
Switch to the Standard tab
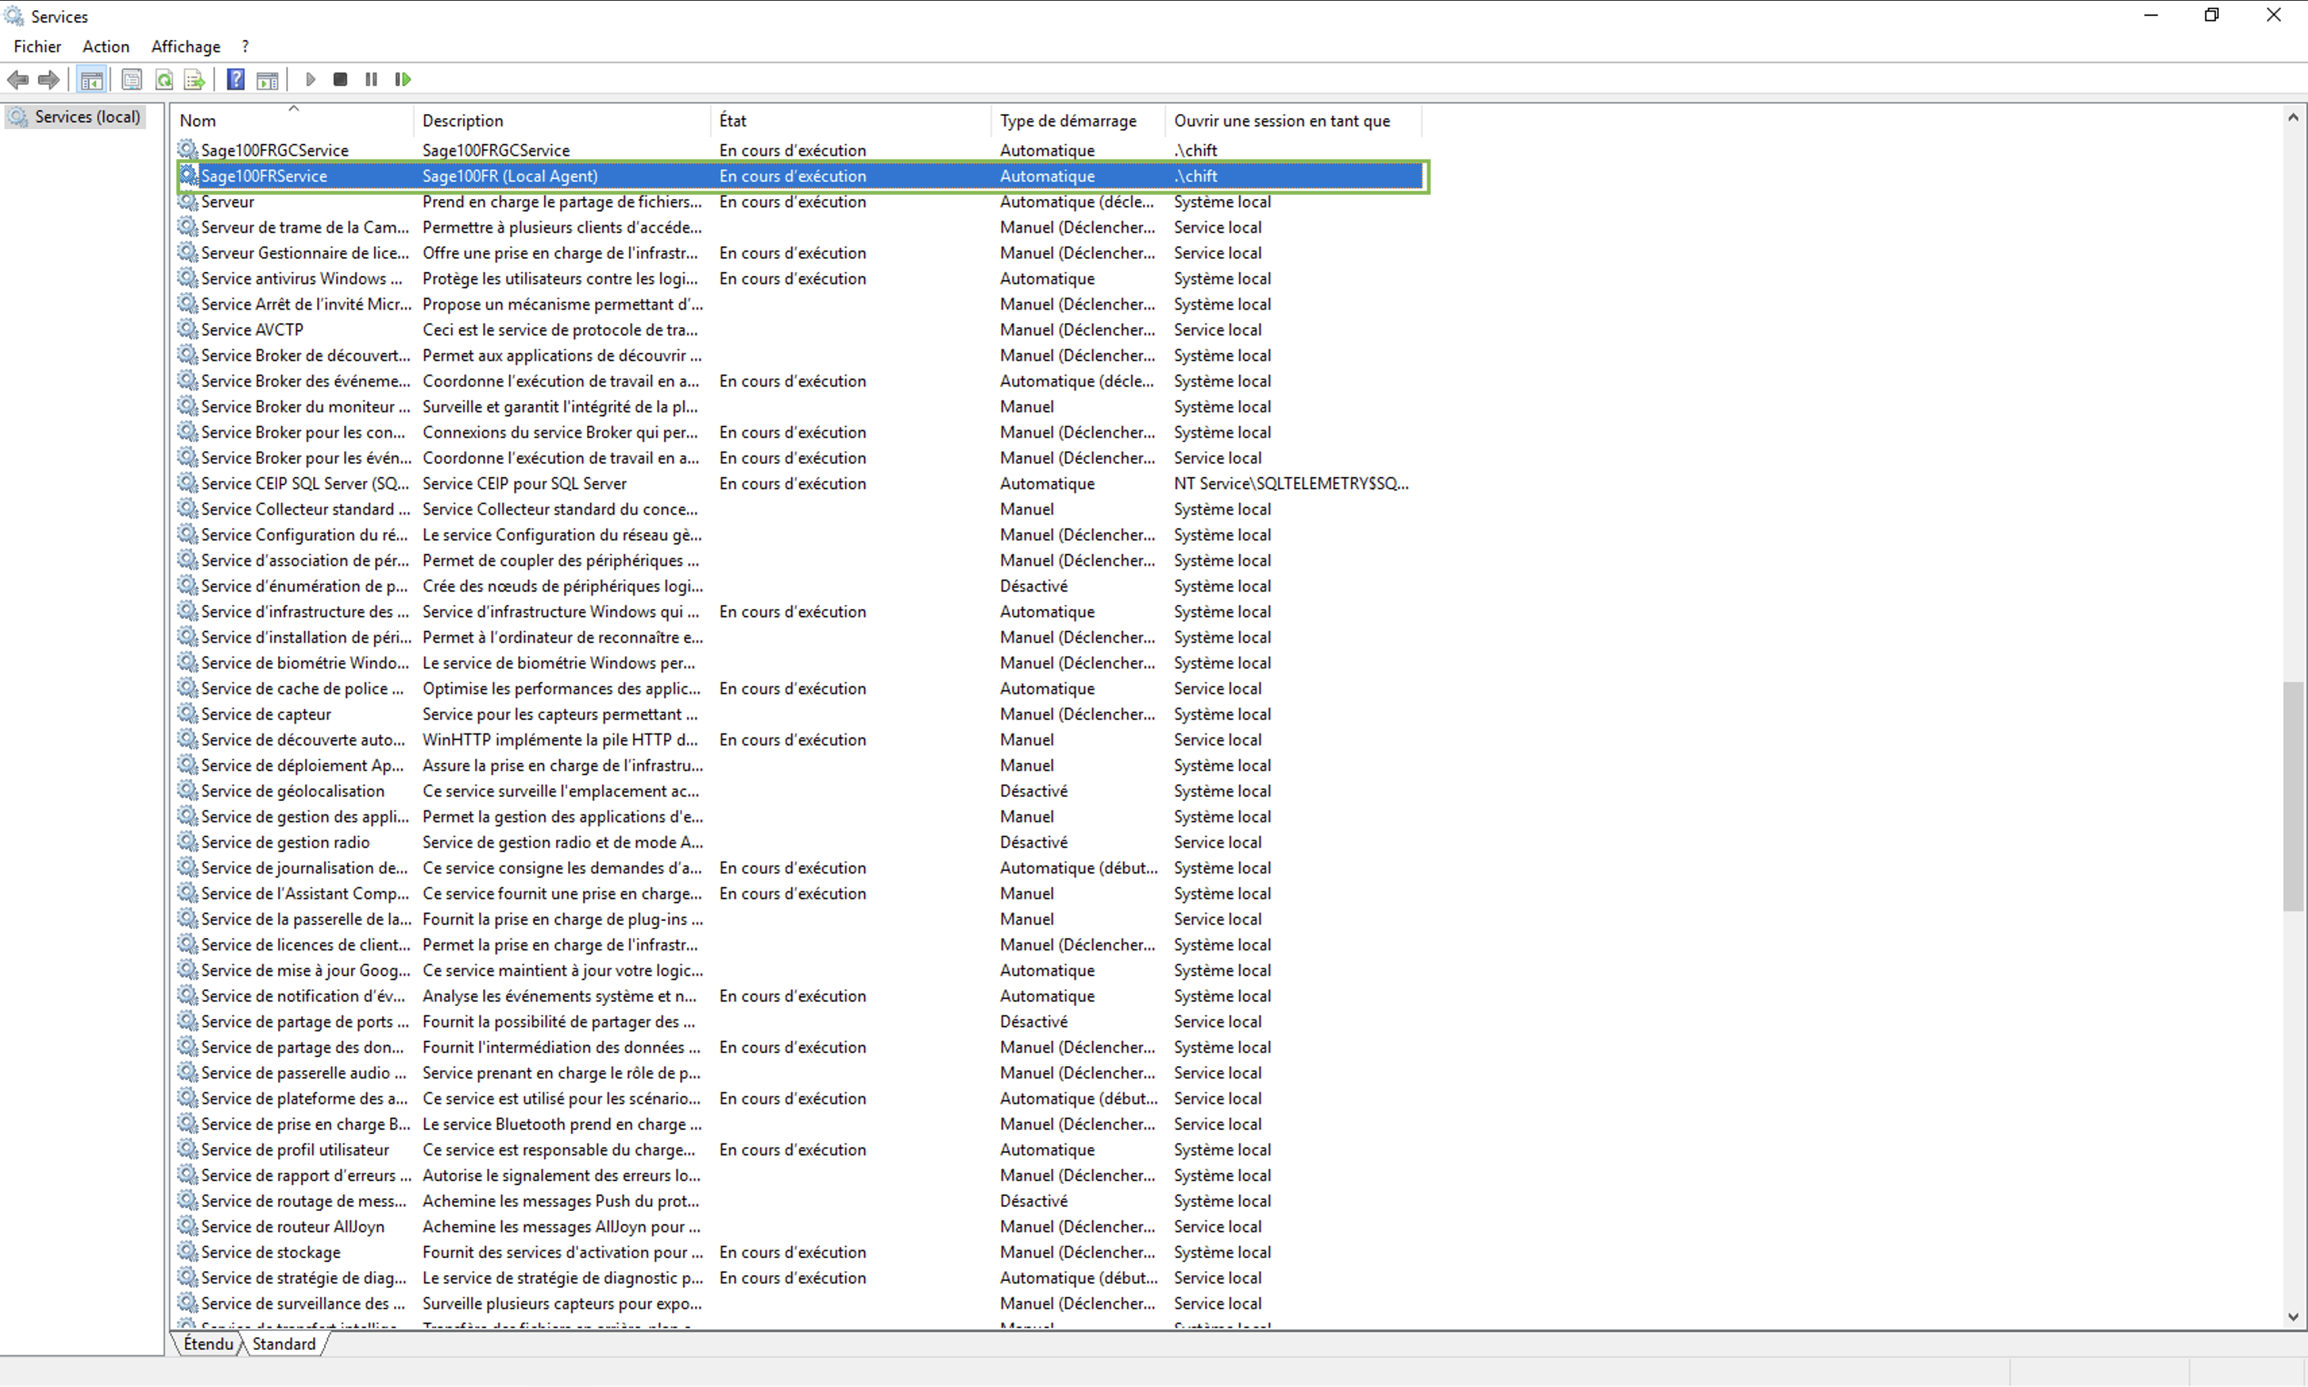283,1343
